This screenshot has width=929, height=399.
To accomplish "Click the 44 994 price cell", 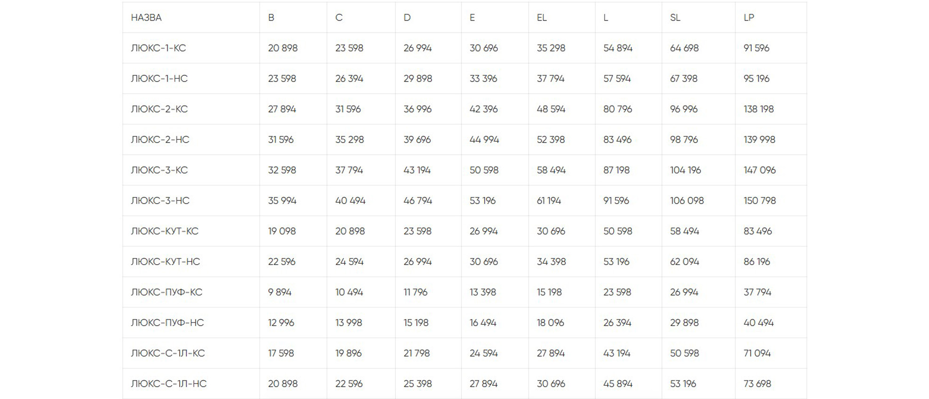I will click(x=484, y=139).
